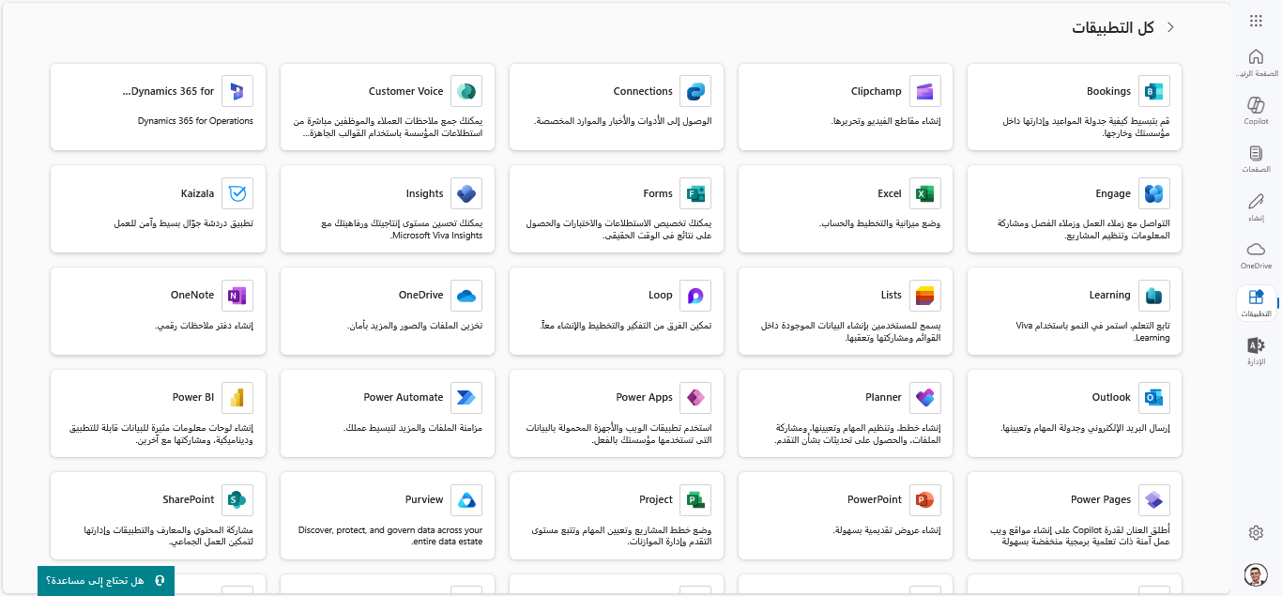Click the Outlook app icon

pos(1154,397)
